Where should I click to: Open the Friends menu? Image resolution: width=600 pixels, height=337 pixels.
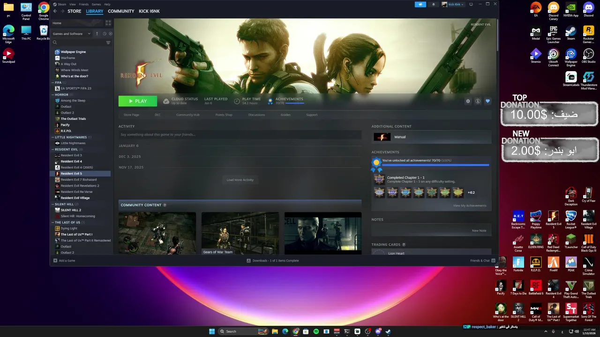pos(83,4)
